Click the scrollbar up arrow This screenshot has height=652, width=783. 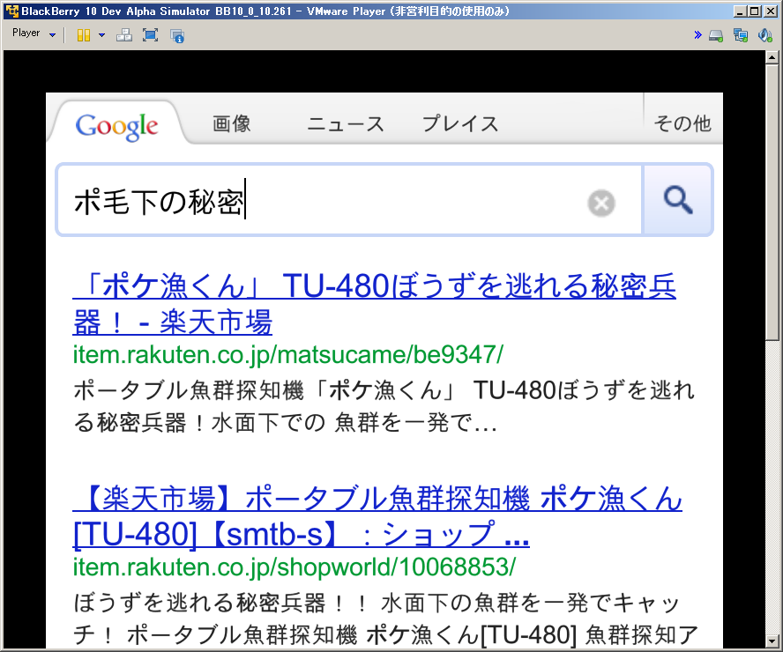tap(772, 57)
